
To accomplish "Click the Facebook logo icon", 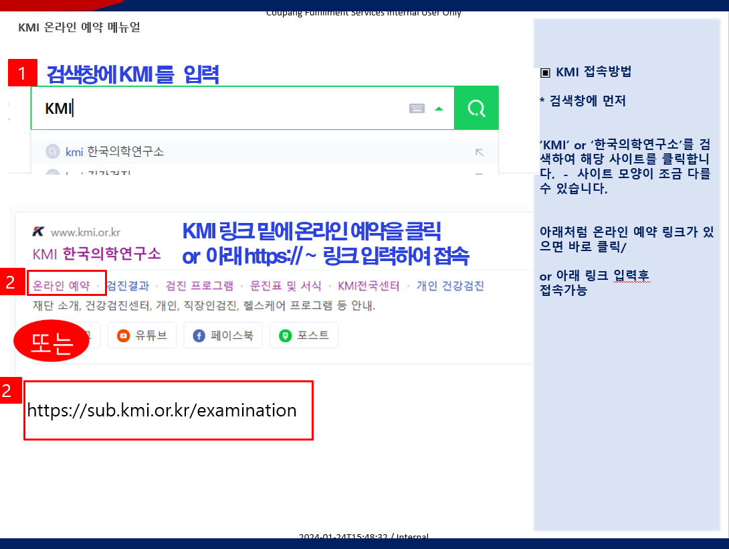I will pos(199,336).
